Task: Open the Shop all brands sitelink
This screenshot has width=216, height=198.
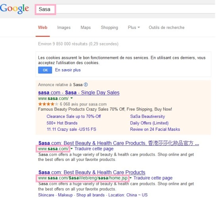Action: pyautogui.click(x=90, y=195)
